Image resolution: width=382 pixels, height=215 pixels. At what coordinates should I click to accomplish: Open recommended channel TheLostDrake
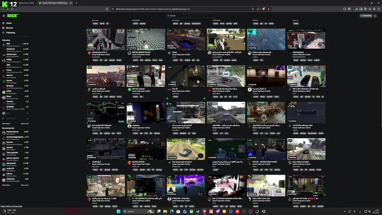[x=15, y=153]
